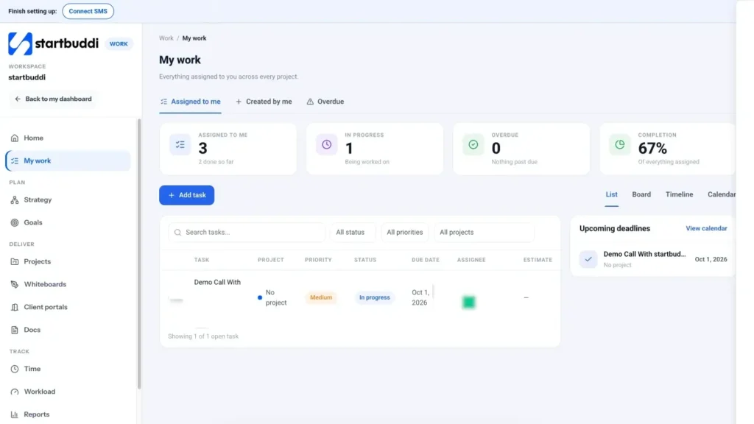754x424 pixels.
Task: Open the Strategy page from sidebar
Action: (x=38, y=200)
